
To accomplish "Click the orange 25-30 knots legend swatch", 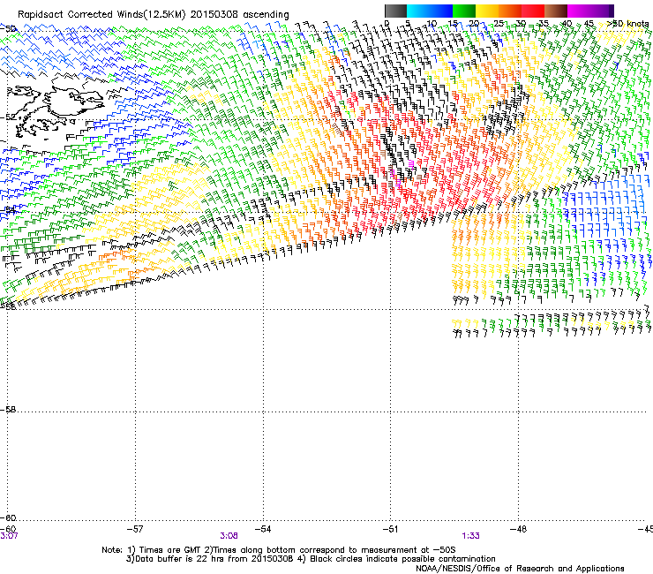I will point(510,11).
